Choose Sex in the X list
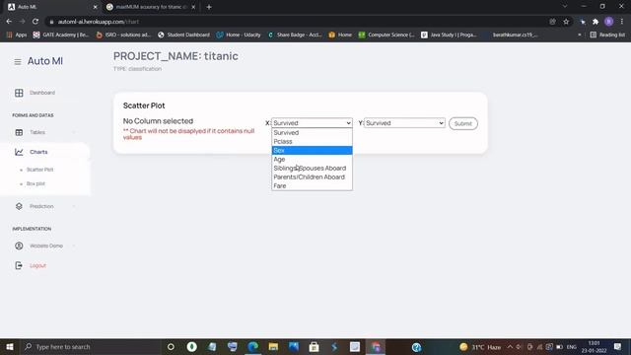Screen dimensions: 631x355 [312, 150]
